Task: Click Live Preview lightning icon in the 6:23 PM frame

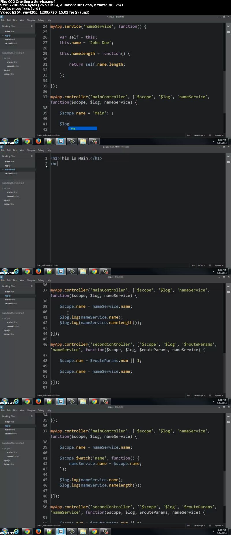Action: [x=228, y=26]
